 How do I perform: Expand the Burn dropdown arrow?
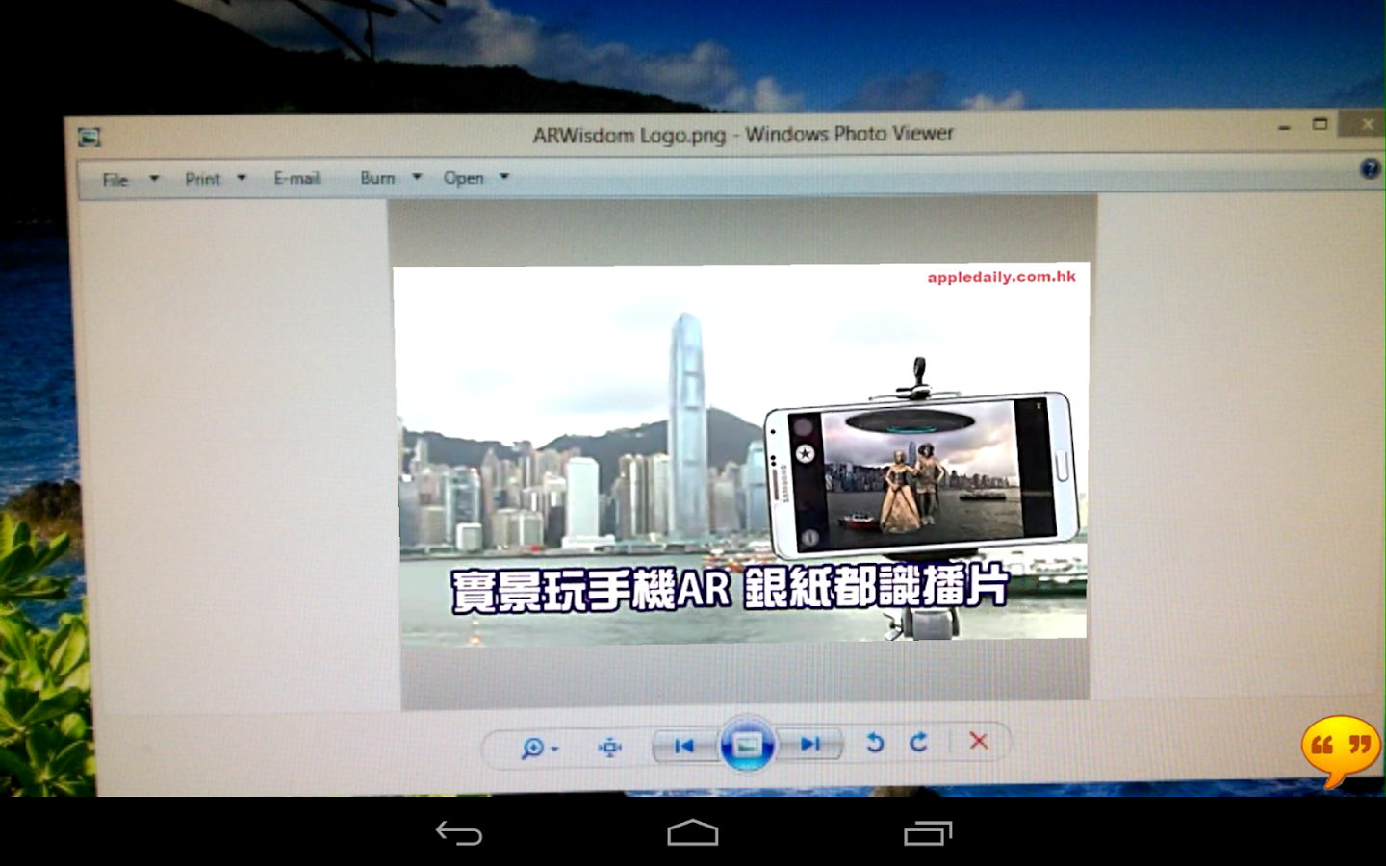pos(417,177)
